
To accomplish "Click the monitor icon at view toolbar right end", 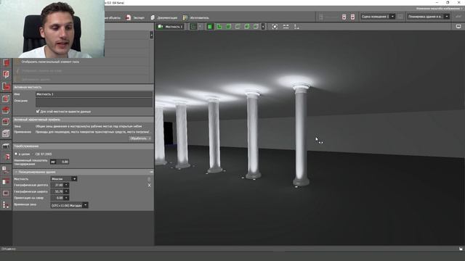I will point(458,27).
